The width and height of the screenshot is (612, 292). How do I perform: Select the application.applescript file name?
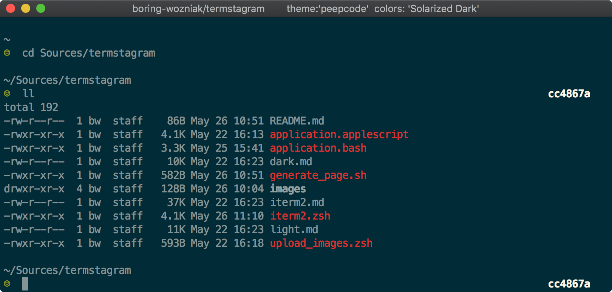339,134
